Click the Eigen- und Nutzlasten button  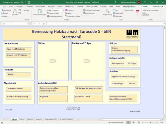click(x=19, y=49)
